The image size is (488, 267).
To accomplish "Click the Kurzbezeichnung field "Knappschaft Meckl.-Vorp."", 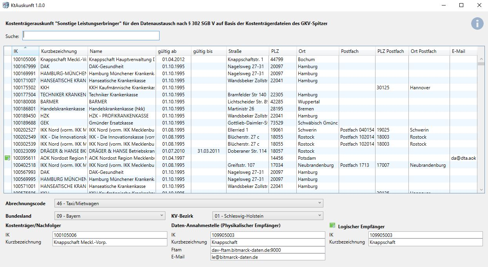I will [x=110, y=242].
